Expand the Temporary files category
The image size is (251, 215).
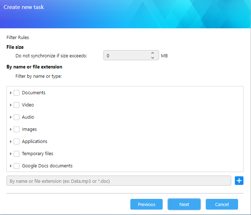click(x=11, y=154)
